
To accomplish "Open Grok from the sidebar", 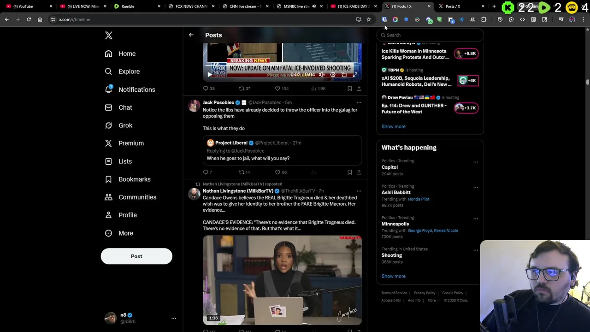I will point(118,125).
